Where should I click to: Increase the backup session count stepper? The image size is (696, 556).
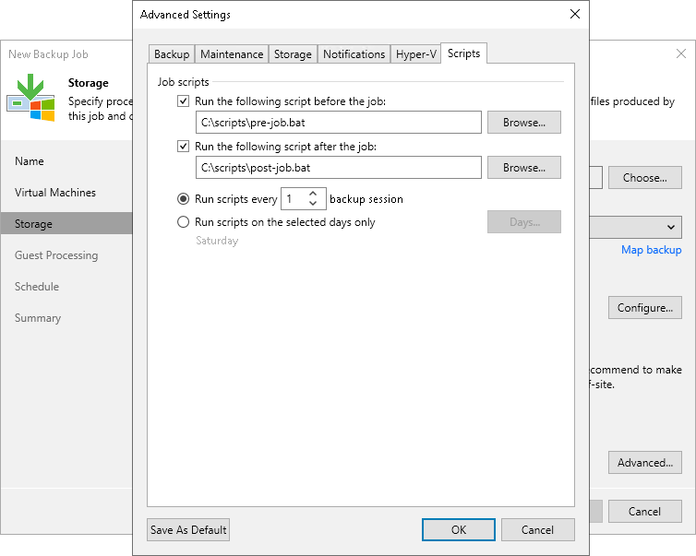pos(313,195)
